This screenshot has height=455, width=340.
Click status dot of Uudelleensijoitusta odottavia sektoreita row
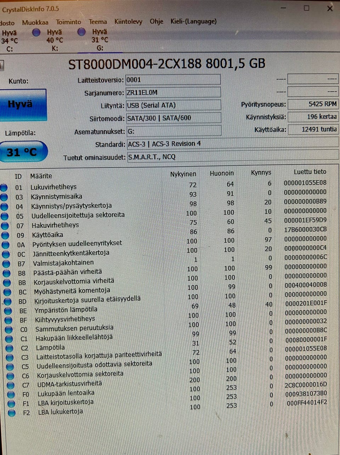tap(10, 367)
